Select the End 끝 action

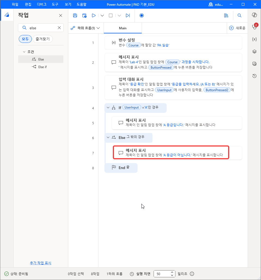point(121,168)
